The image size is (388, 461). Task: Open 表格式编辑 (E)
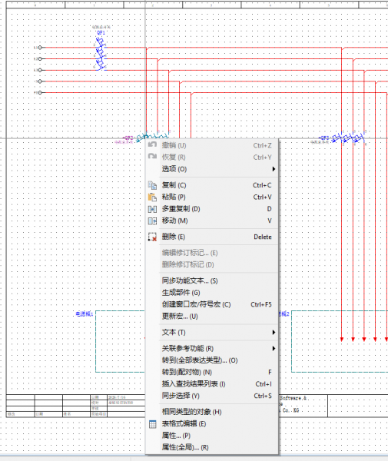tap(212, 424)
